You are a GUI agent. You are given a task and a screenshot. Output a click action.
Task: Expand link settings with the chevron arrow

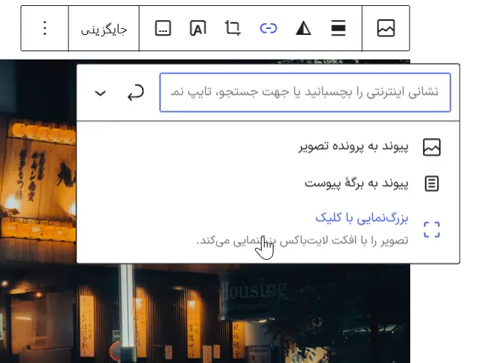(x=100, y=93)
